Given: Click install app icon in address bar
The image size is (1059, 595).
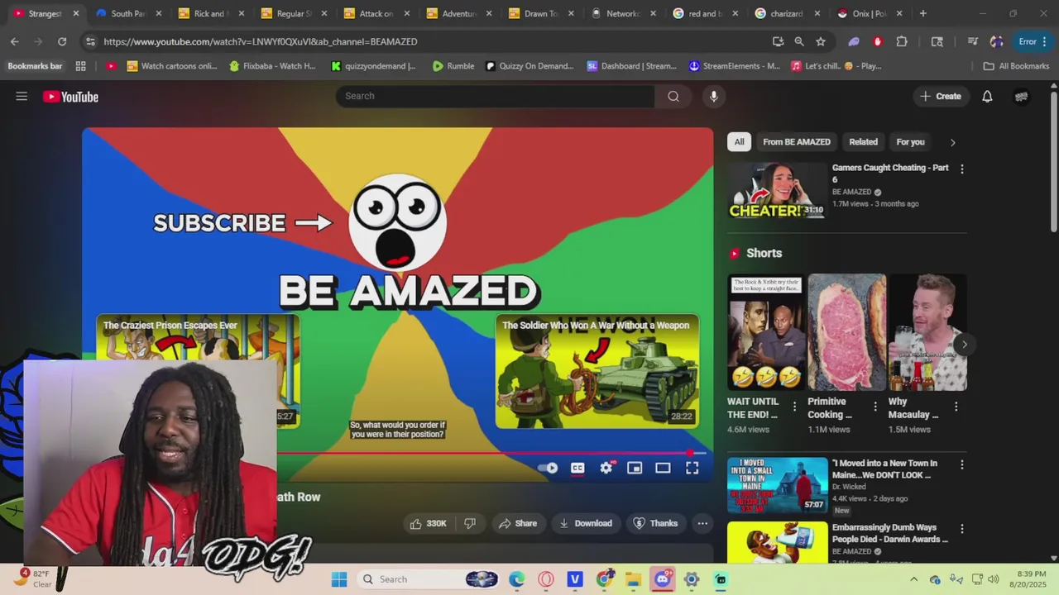Looking at the screenshot, I should (778, 41).
